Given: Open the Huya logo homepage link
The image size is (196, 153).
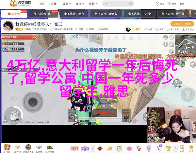Looking at the screenshot, I should coord(21,3).
